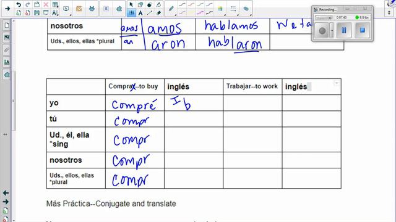This screenshot has width=396, height=222.
Task: Click the 'Trabajar--to work' header cell
Action: 252,86
